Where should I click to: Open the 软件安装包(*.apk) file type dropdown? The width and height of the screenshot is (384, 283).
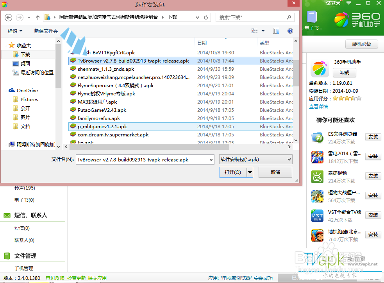(255, 159)
